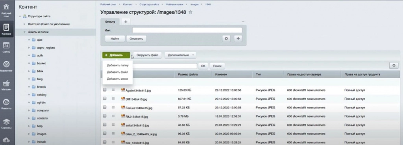Screen dimensions: 403x145
Task: Select the Контент sidebar icon
Action: coord(6,29)
